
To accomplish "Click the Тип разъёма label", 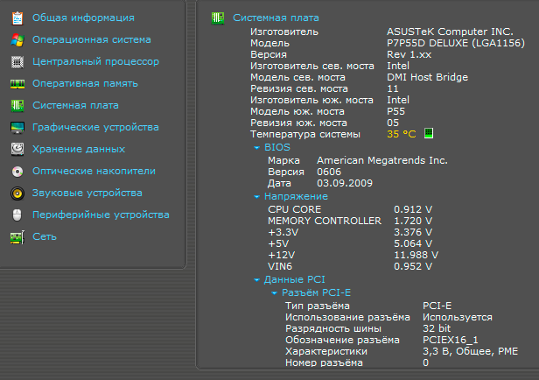I will [x=318, y=306].
